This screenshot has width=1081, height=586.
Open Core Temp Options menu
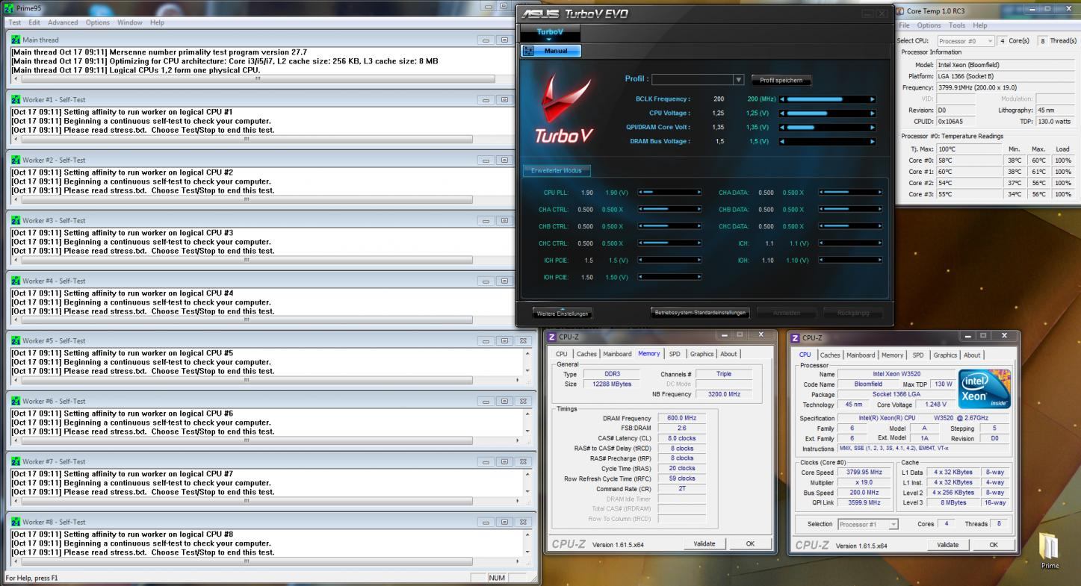click(929, 25)
